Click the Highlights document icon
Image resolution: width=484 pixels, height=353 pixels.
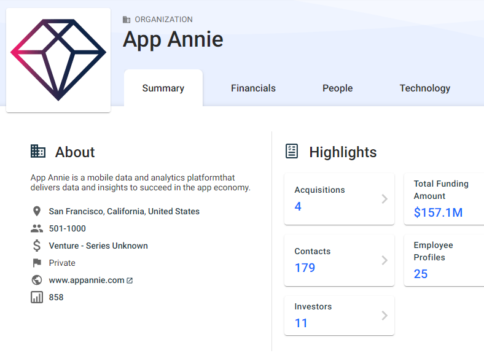pyautogui.click(x=292, y=151)
